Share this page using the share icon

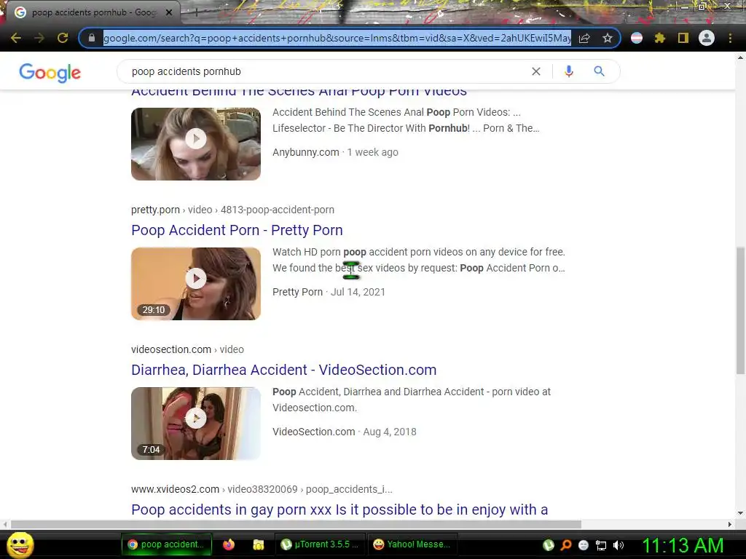point(584,38)
